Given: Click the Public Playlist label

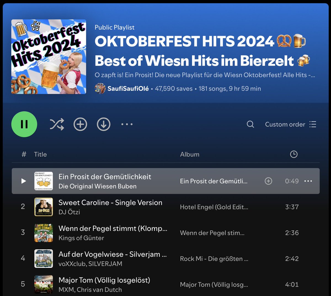Looking at the screenshot, I should point(114,27).
